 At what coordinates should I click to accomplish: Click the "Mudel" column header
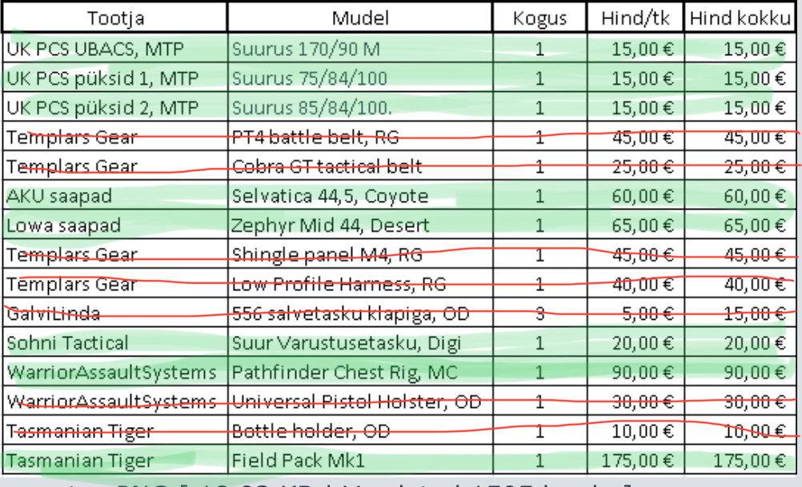point(360,18)
